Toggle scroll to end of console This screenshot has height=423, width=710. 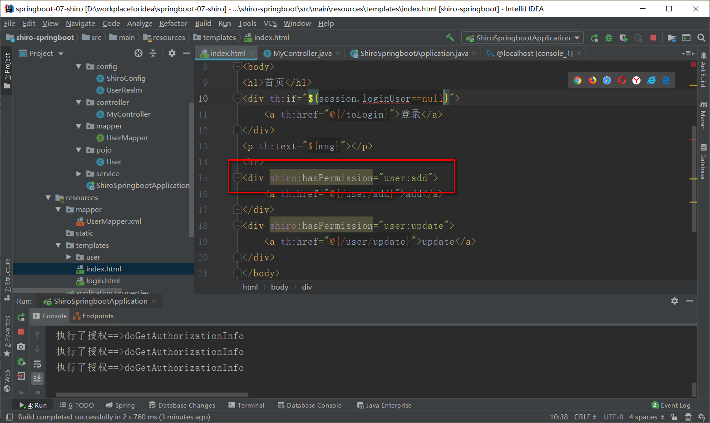37,378
